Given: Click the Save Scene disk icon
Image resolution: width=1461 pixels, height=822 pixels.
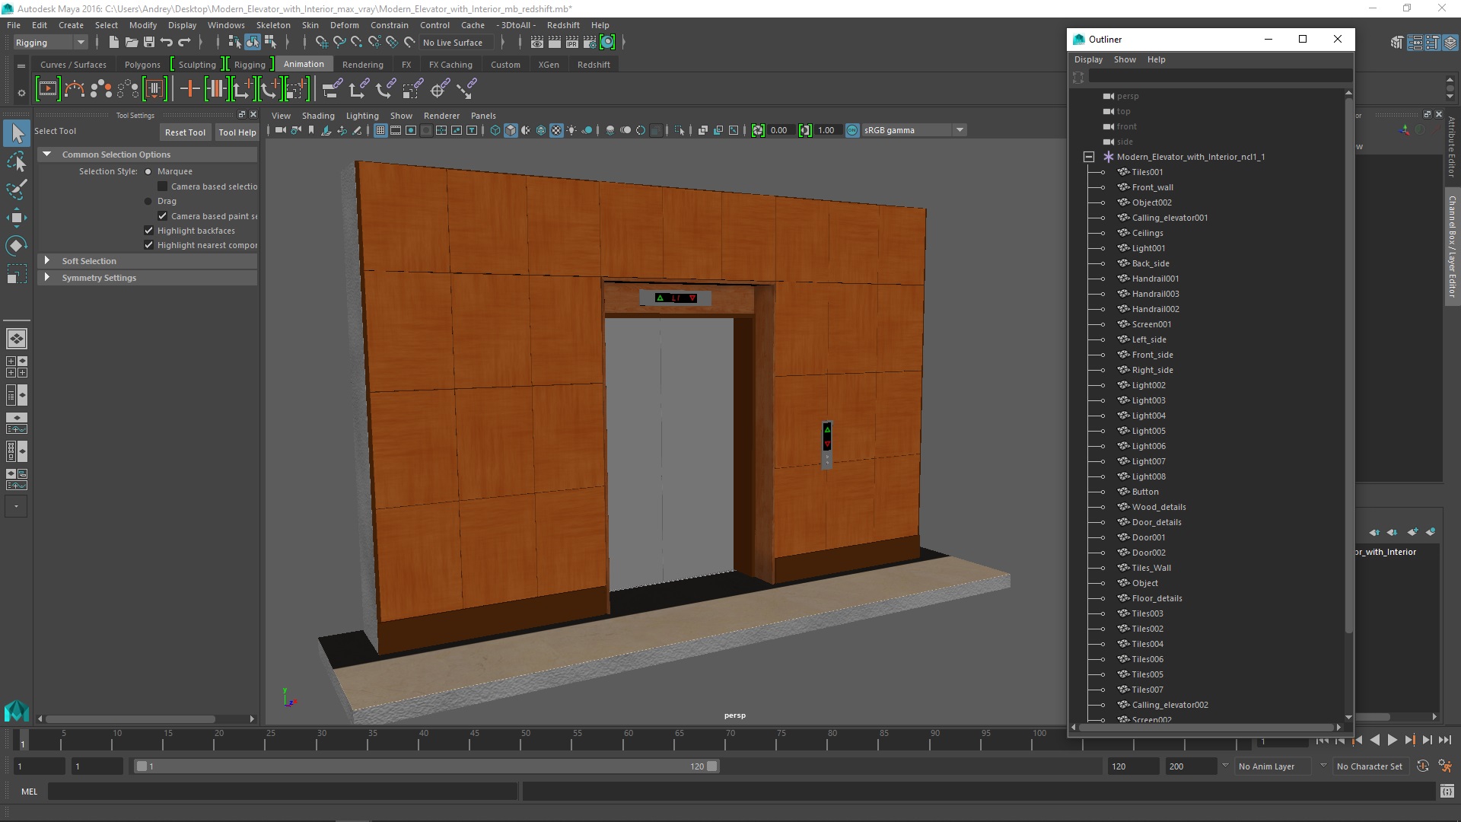Looking at the screenshot, I should (149, 43).
